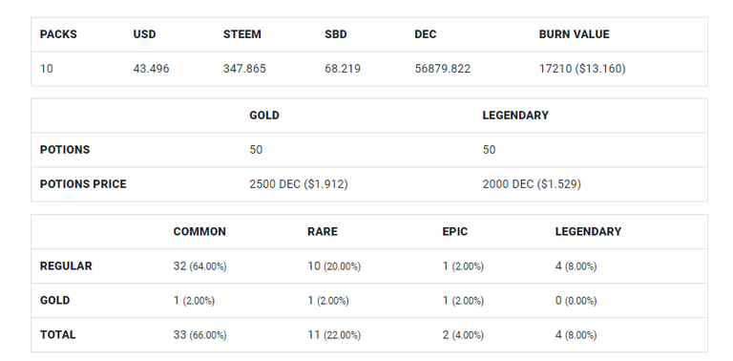The height and width of the screenshot is (361, 733).
Task: Select the SBD value 68.219
Action: click(x=343, y=69)
